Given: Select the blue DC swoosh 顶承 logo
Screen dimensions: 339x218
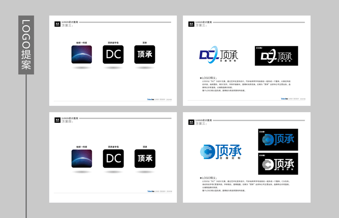Looking at the screenshot, I should 218,55.
